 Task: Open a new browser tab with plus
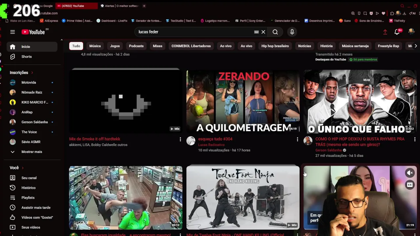pos(144,6)
